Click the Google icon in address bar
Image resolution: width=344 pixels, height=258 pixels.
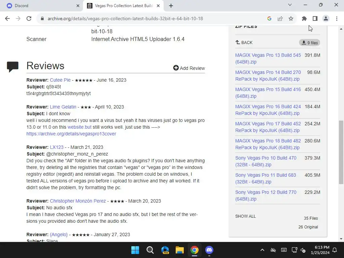coord(269,18)
